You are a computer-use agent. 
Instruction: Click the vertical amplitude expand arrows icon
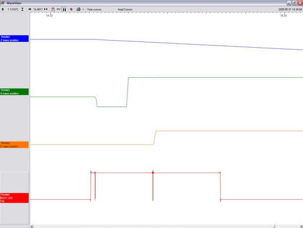tap(2, 9)
